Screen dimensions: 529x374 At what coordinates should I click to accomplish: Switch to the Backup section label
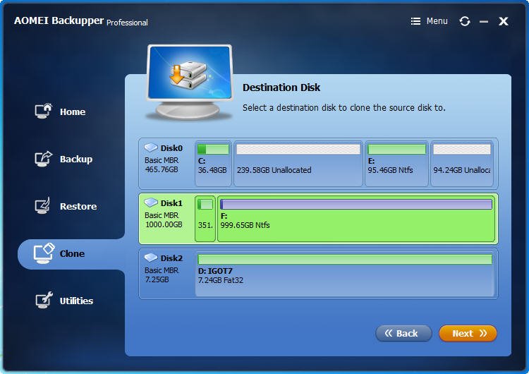76,159
